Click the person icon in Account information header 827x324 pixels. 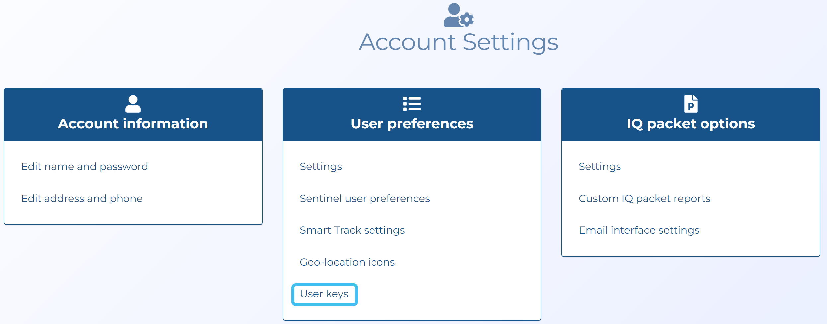tap(133, 104)
